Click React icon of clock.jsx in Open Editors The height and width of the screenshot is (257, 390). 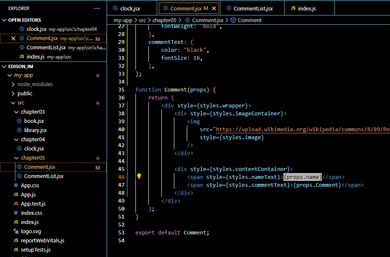coord(22,29)
